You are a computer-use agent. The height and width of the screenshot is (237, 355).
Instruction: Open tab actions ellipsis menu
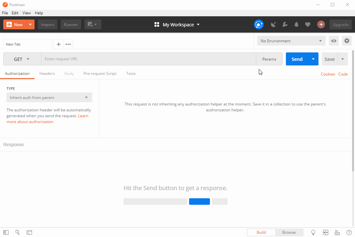coord(68,44)
